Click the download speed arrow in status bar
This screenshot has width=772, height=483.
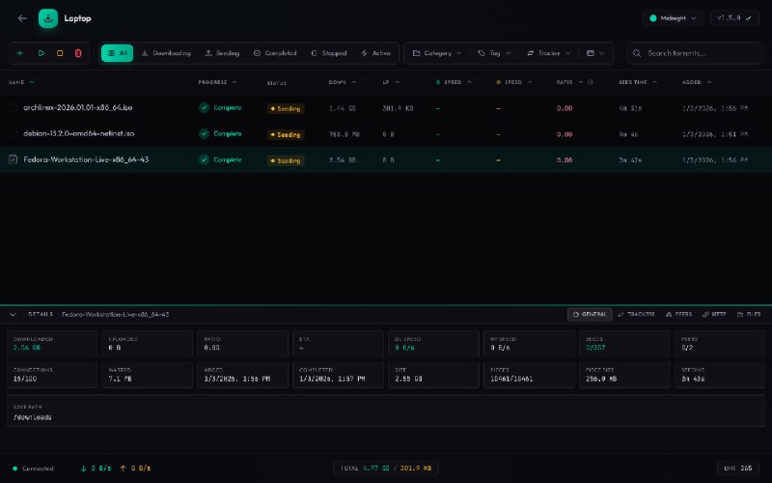click(x=83, y=469)
